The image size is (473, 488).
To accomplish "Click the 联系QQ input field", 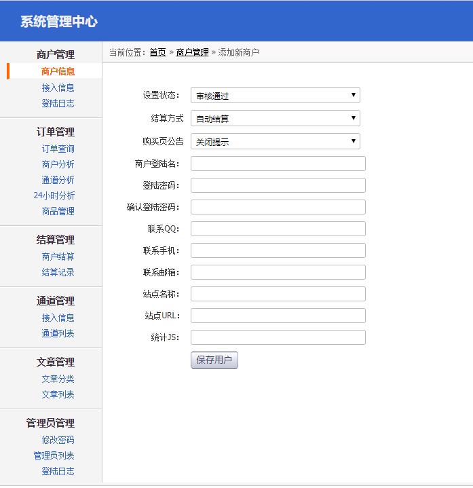I will pos(278,229).
